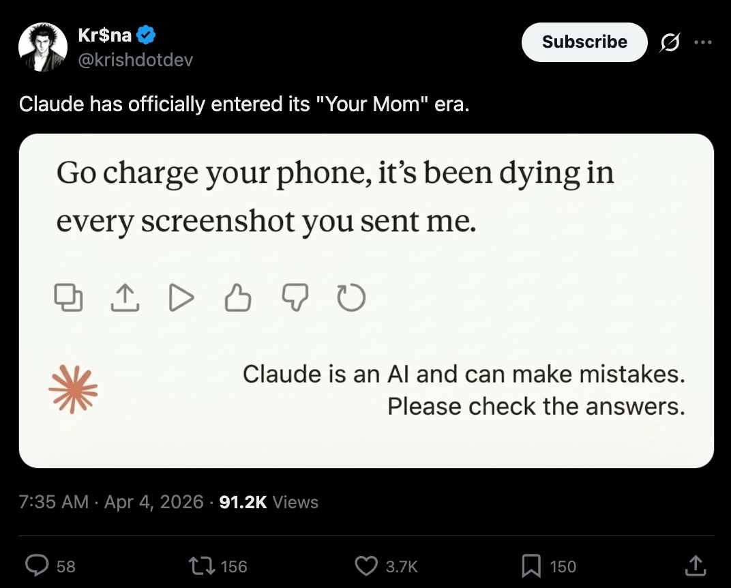731x588 pixels.
Task: Like the post with heart icon
Action: click(x=367, y=565)
